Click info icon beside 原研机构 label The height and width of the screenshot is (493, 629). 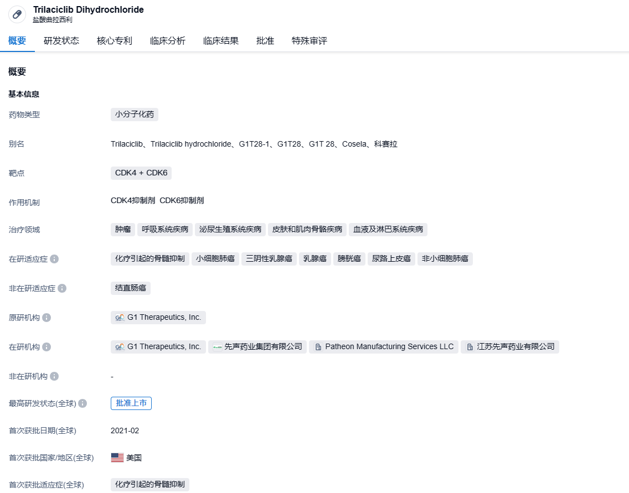(x=47, y=318)
